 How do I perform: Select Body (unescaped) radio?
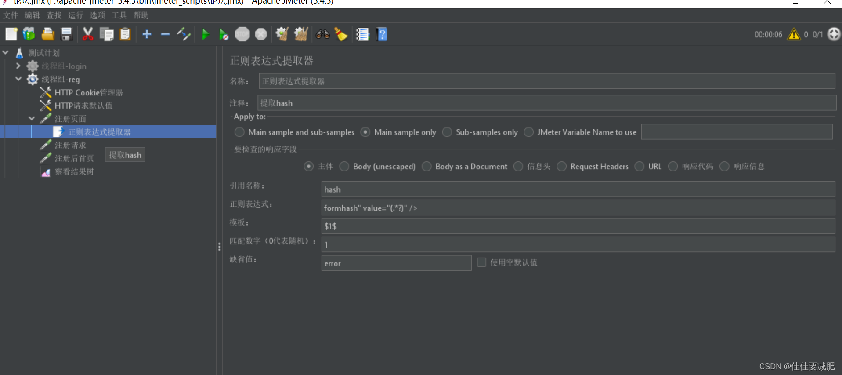(x=344, y=166)
